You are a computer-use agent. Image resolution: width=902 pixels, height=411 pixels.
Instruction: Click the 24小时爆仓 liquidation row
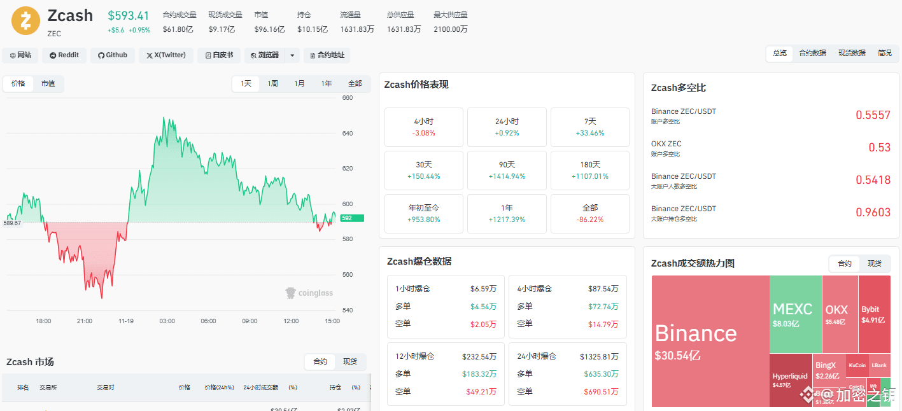point(568,357)
